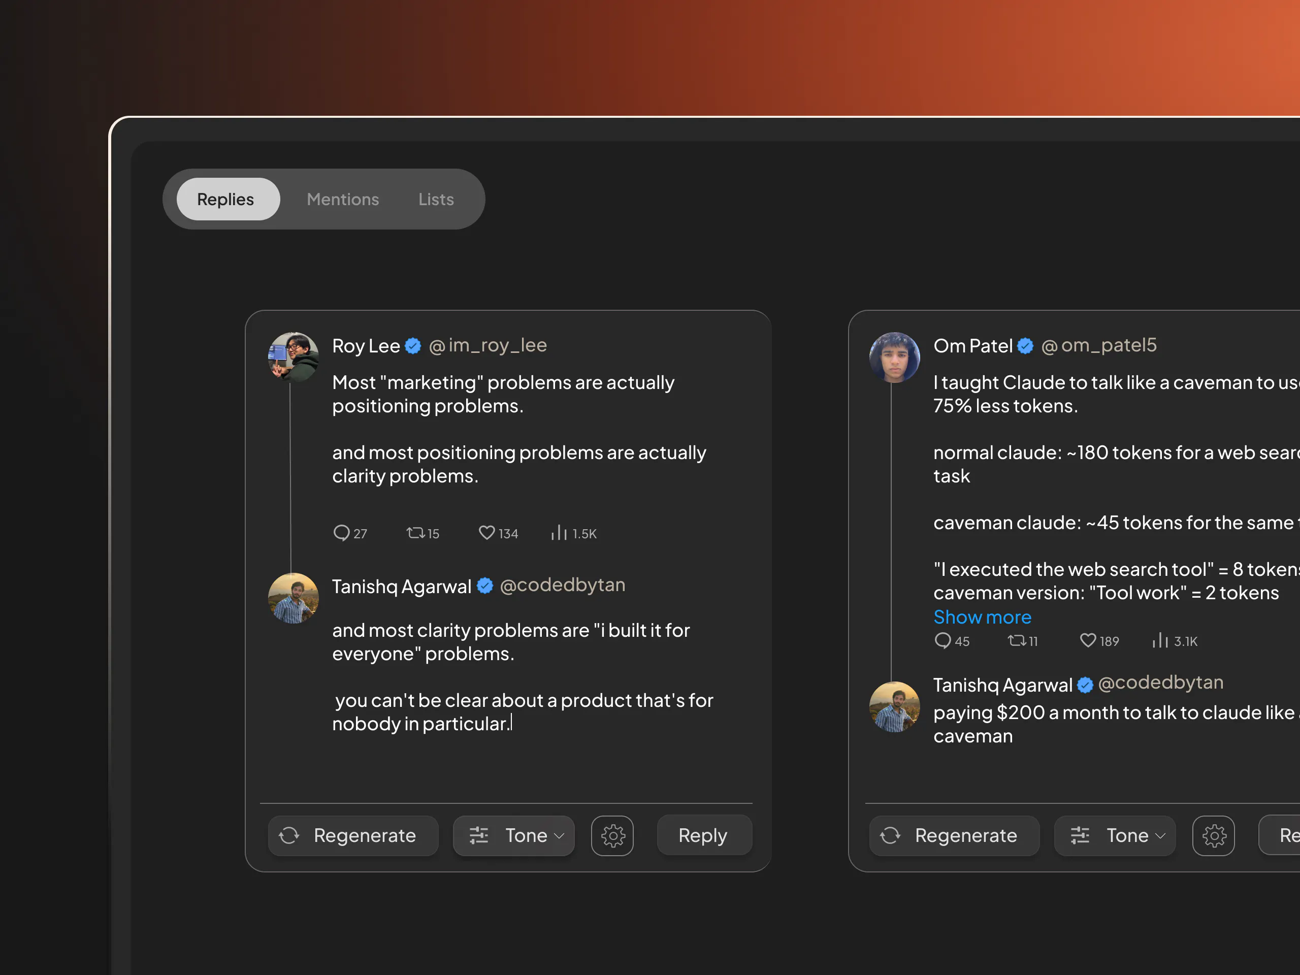Open the Mentions tab
The height and width of the screenshot is (975, 1300).
(x=343, y=199)
